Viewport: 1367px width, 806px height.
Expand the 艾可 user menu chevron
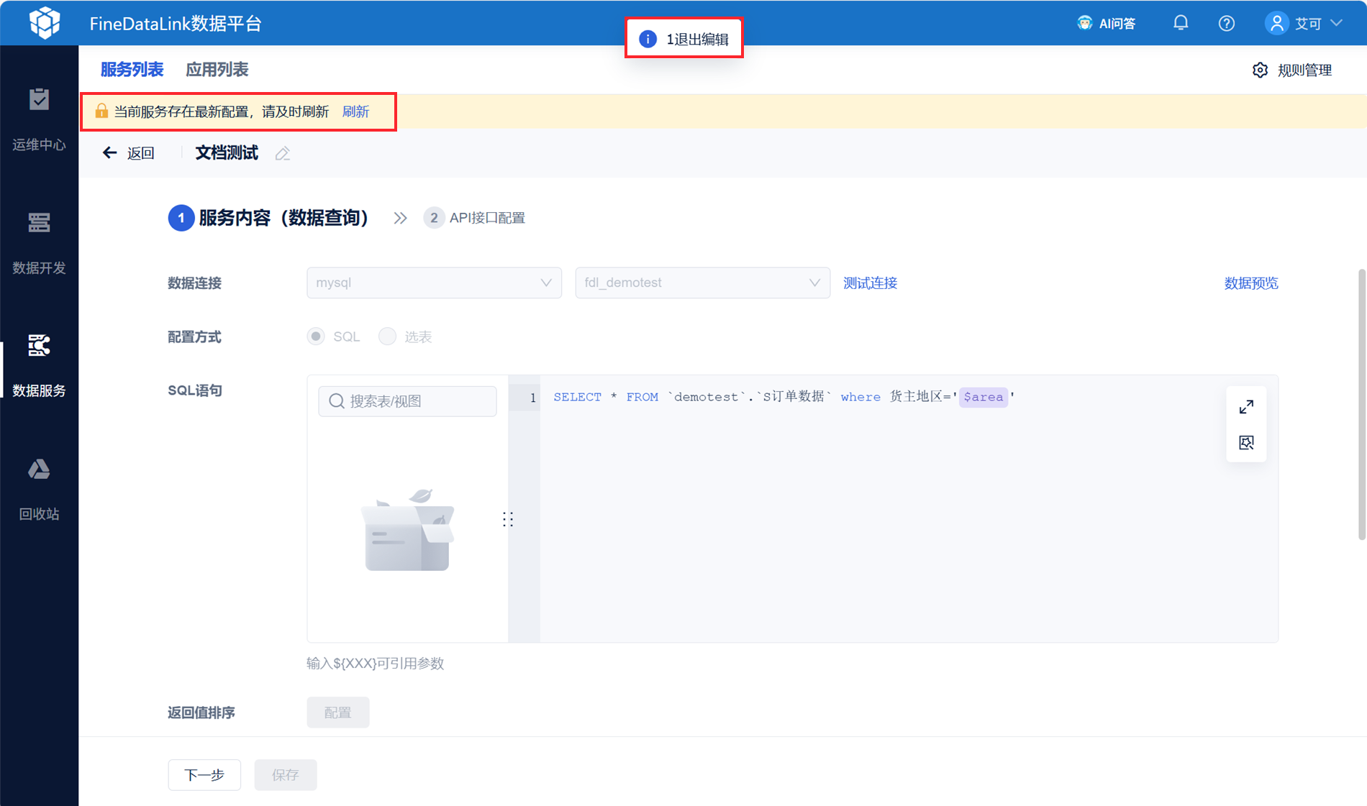click(1337, 23)
